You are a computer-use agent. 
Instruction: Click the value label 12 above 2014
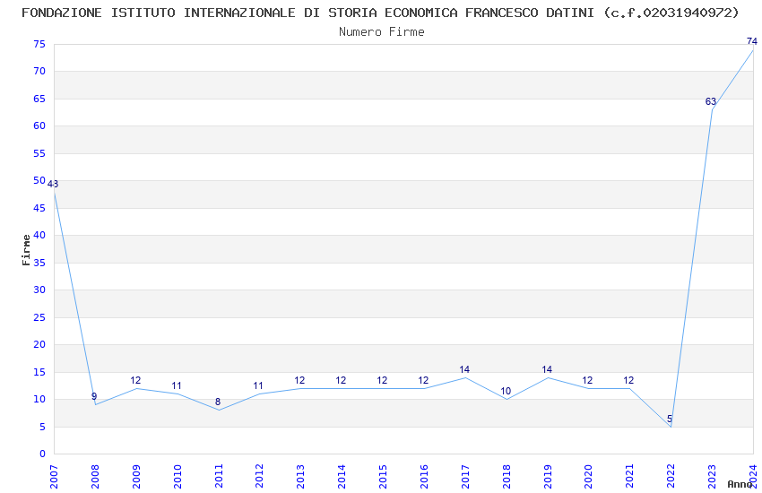[342, 380]
